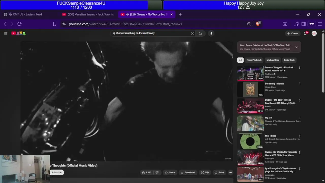Go to the YouTube home logo
This screenshot has height=183, width=325.
click(19, 33)
